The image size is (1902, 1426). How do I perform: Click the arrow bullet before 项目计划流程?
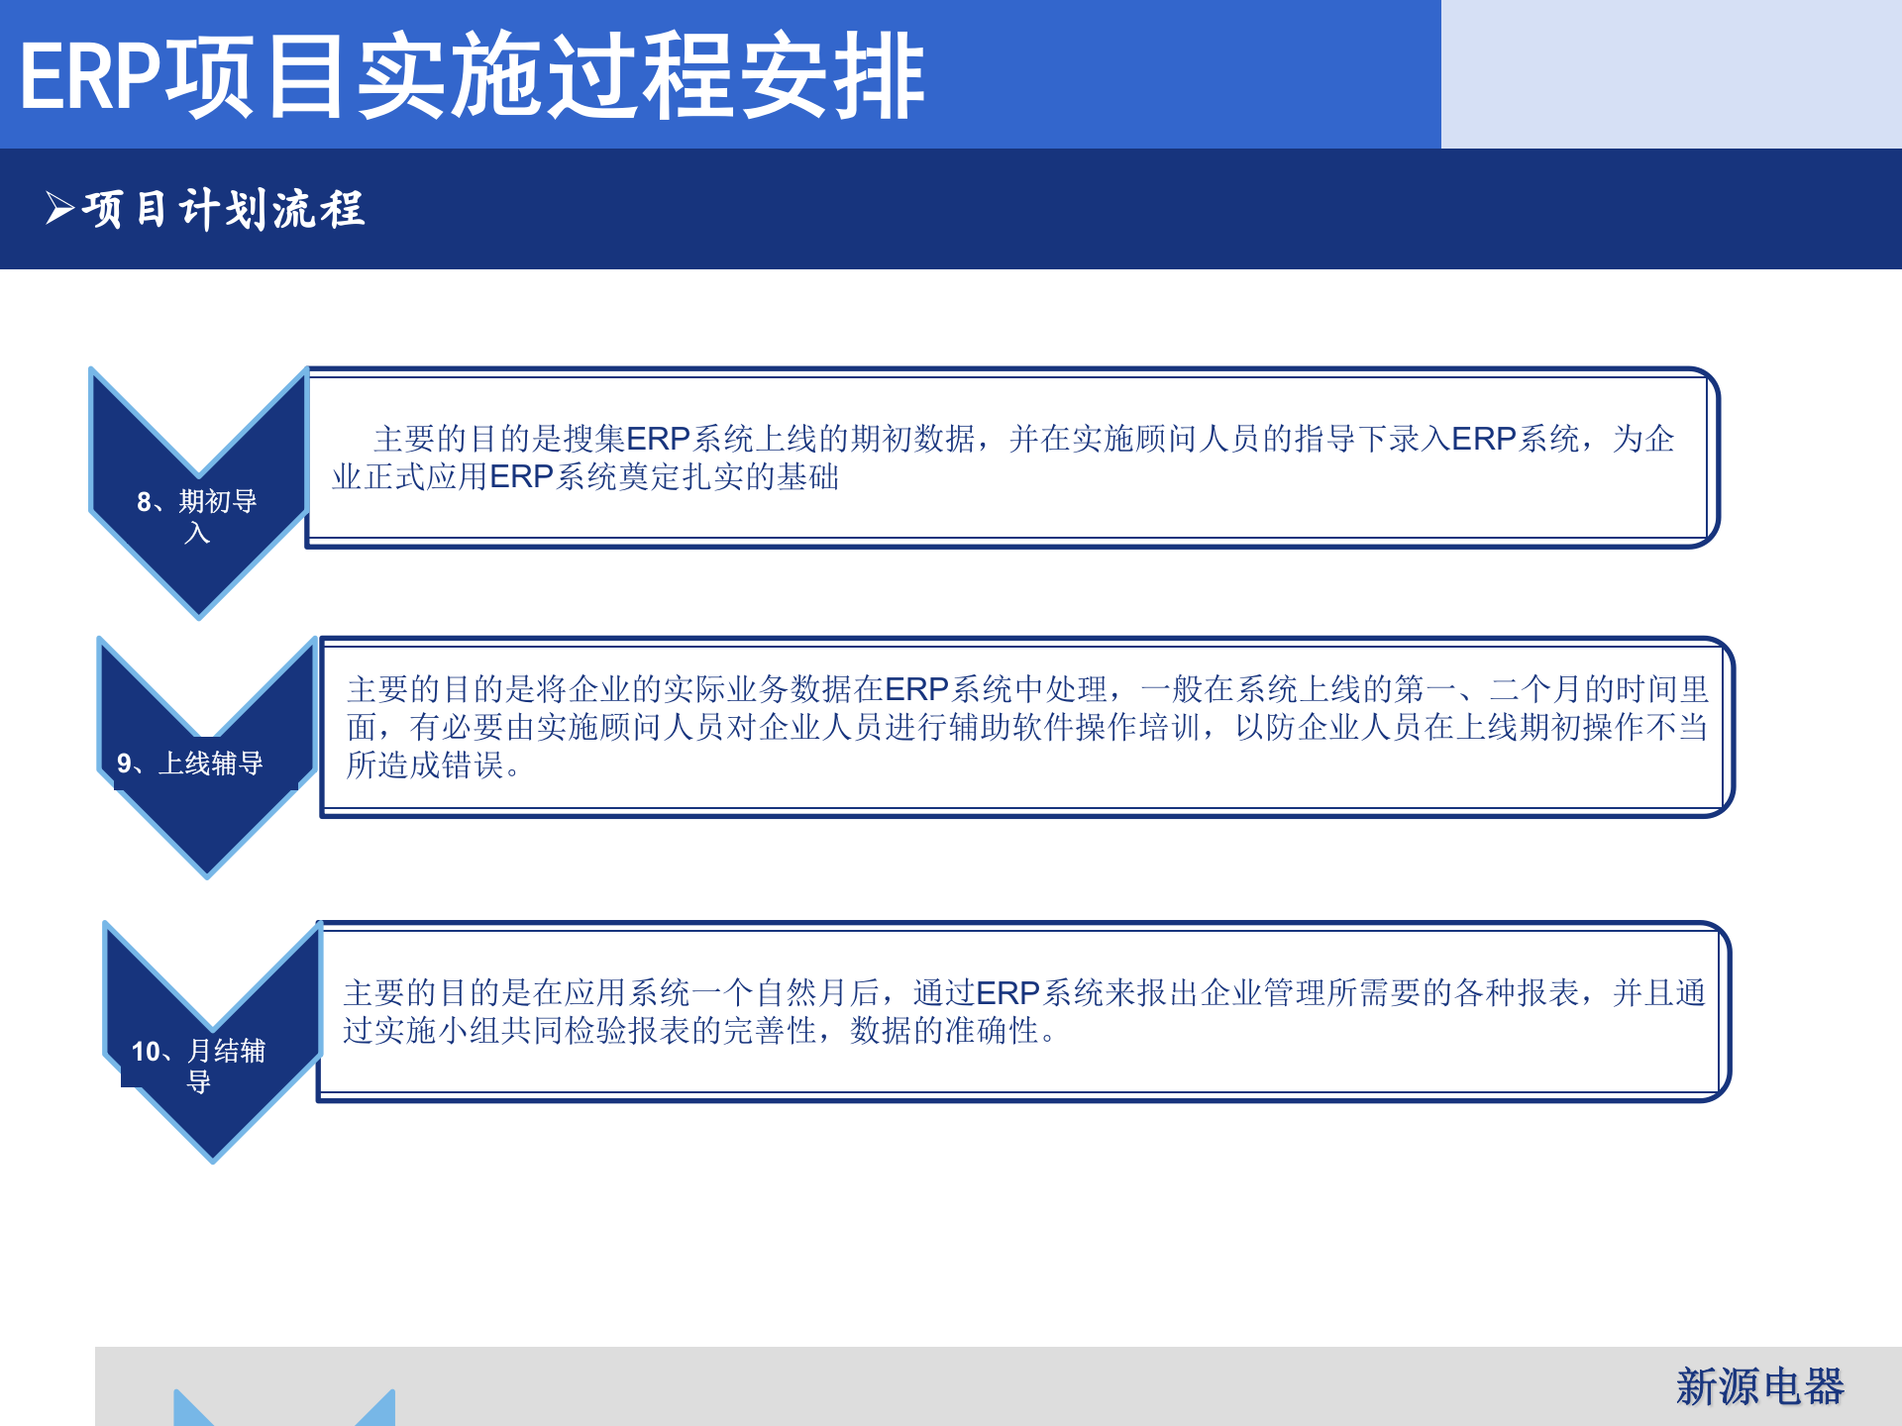click(56, 205)
